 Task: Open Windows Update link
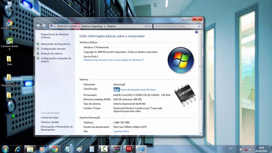[50, 122]
